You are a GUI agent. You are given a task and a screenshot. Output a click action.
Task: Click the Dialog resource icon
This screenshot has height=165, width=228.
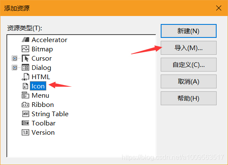pyautogui.click(x=25, y=67)
